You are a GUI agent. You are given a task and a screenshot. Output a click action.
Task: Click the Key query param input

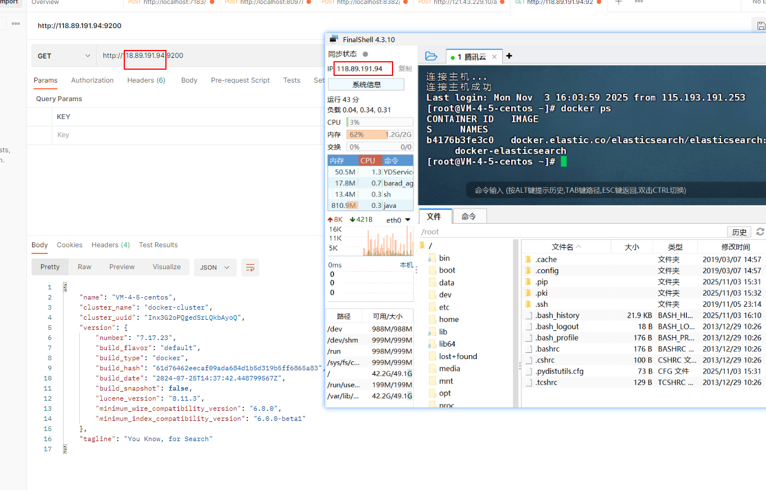(186, 135)
